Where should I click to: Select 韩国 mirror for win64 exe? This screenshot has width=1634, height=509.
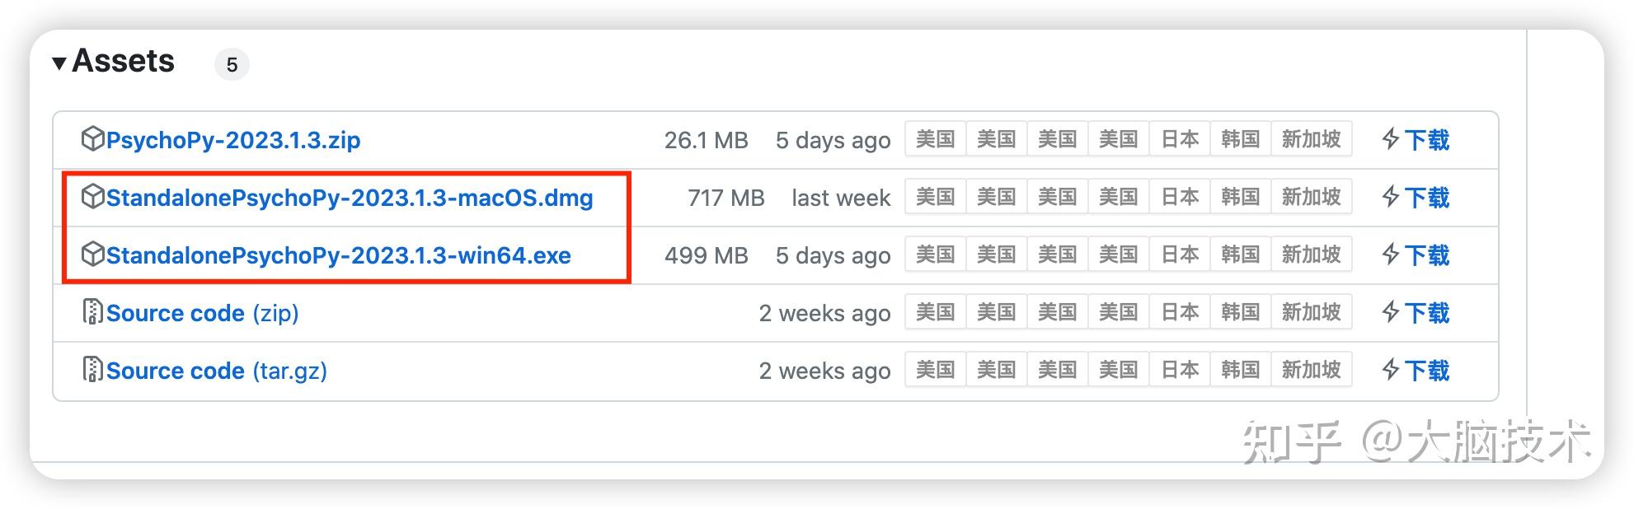point(1241,254)
